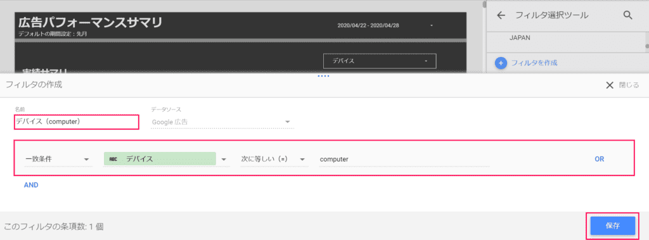
Task: Open the Google 広告 data source dropdown
Action: point(222,122)
